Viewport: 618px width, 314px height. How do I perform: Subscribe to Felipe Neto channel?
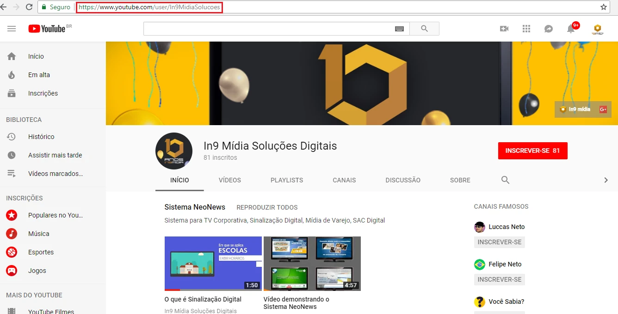(500, 279)
